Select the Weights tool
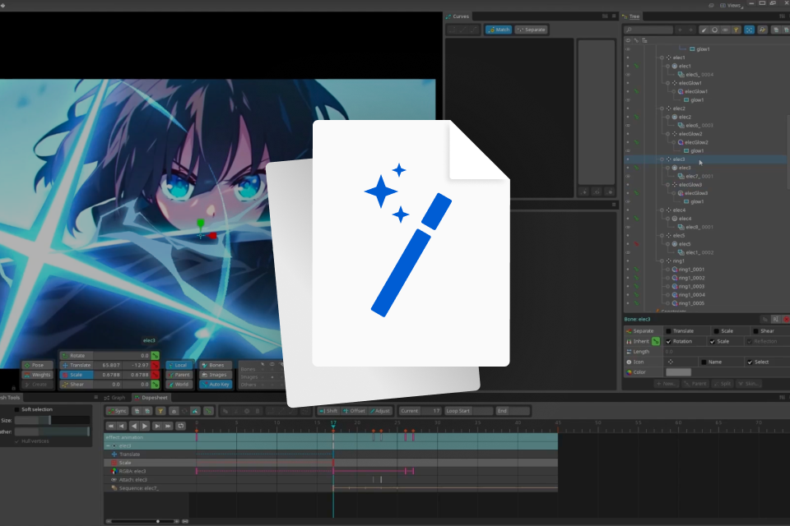Viewport: 790px width, 526px height. click(x=37, y=375)
